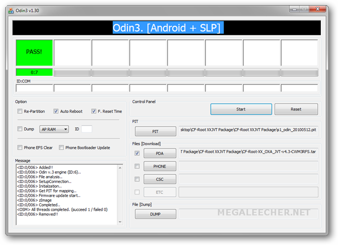Image resolution: width=338 pixels, height=245 pixels.
Task: Click Message log scrollbar down arrow
Action: pos(120,222)
